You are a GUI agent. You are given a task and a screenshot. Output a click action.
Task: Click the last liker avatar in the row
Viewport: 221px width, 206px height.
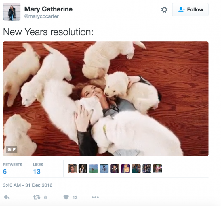[x=157, y=169]
